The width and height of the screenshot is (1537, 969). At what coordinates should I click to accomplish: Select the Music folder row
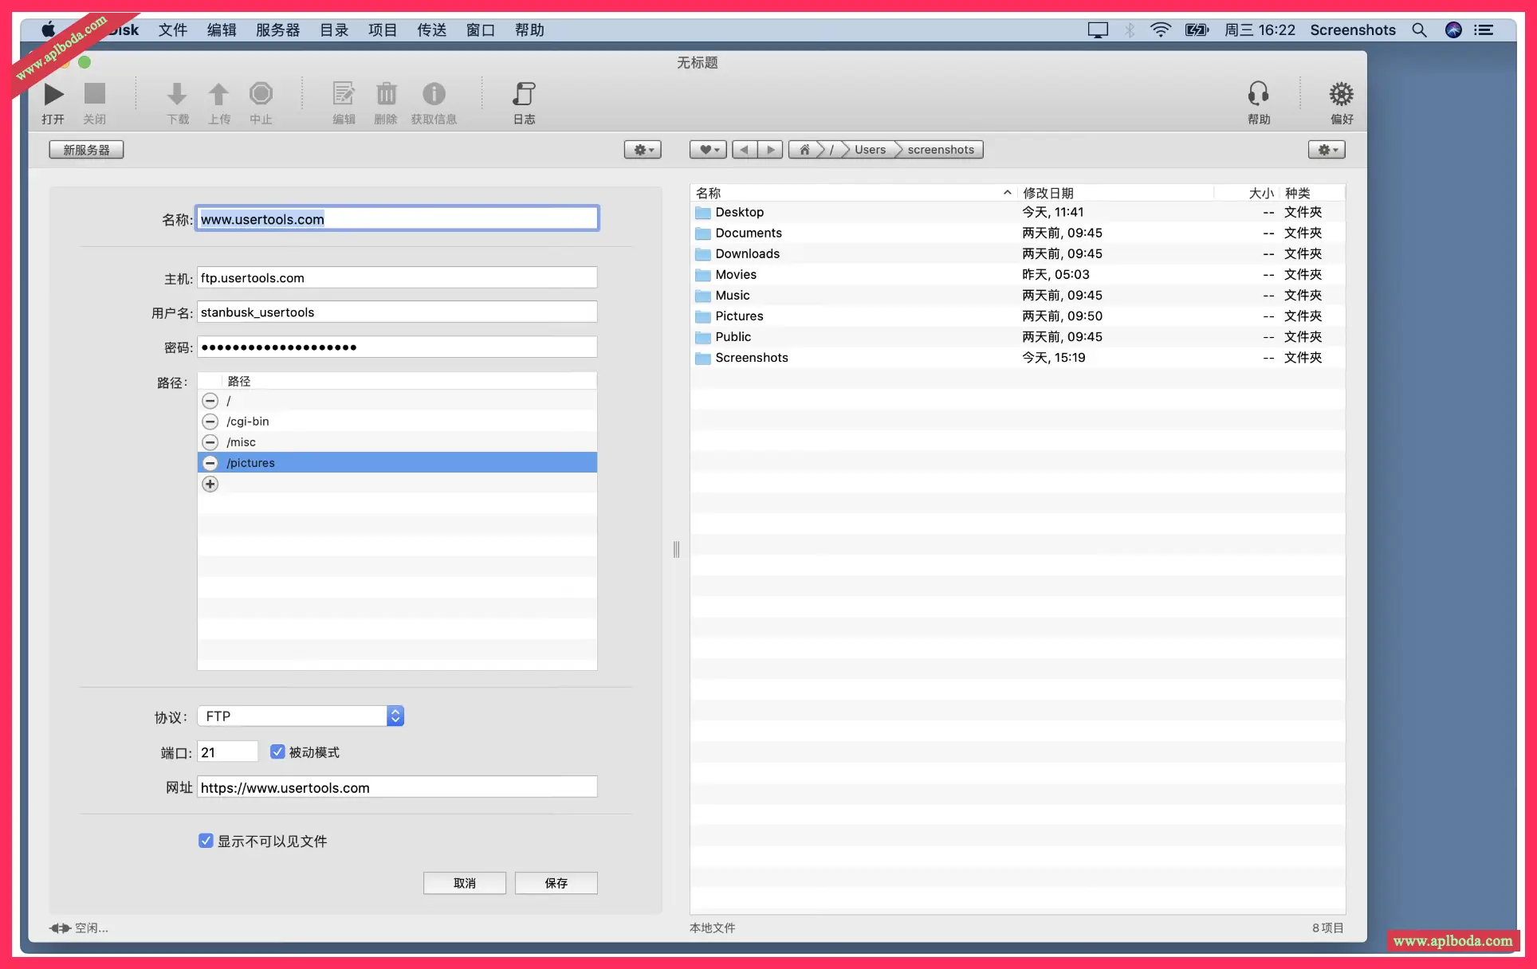(1017, 295)
